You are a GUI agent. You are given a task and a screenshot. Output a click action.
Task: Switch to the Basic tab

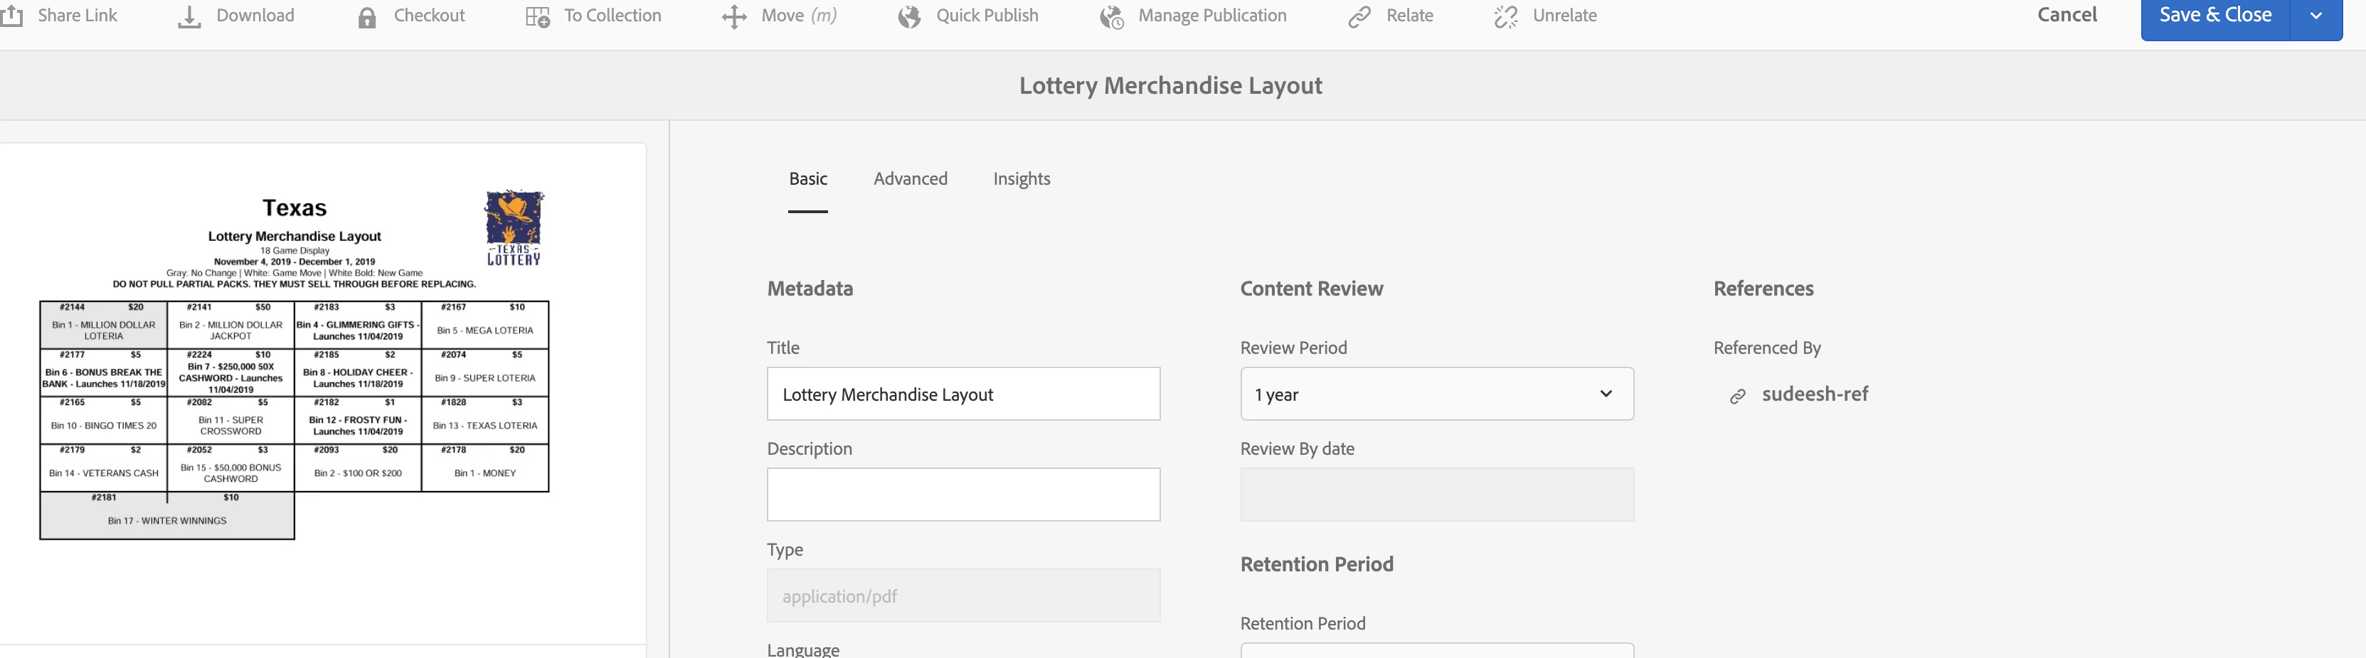tap(808, 179)
